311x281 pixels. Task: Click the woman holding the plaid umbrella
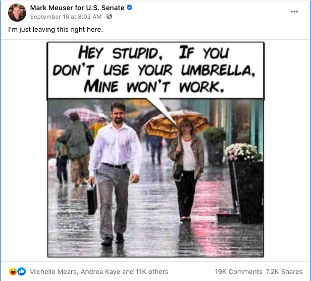(x=186, y=166)
